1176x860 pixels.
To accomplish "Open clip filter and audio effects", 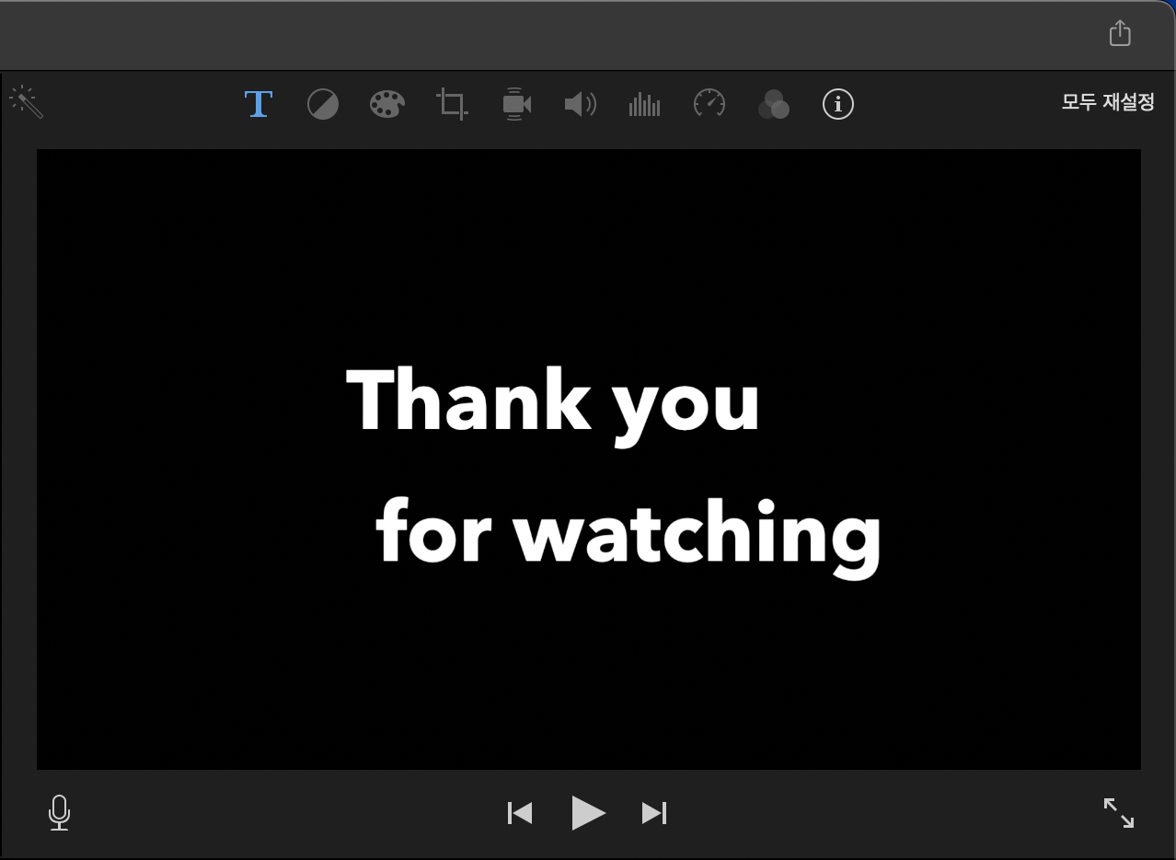I will (774, 104).
